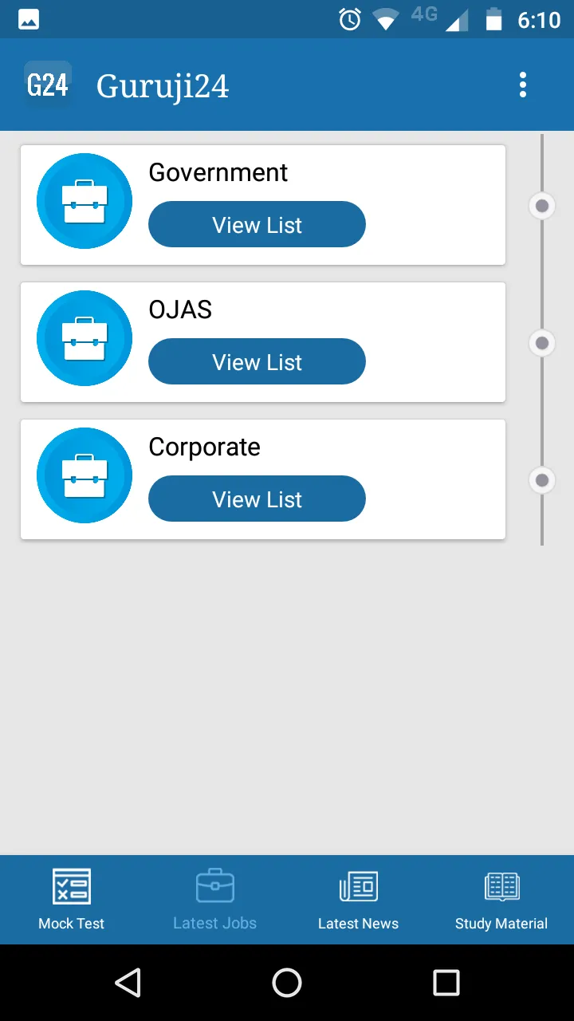Viewport: 574px width, 1021px height.
Task: Open the Latest News tab
Action: click(x=358, y=900)
